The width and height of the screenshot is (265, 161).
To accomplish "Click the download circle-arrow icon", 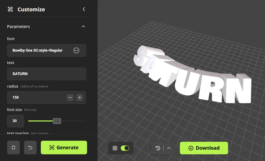I will tap(191, 148).
